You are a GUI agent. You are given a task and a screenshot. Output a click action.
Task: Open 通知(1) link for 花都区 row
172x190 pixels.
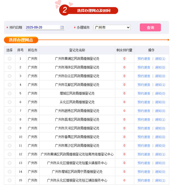coord(160,85)
